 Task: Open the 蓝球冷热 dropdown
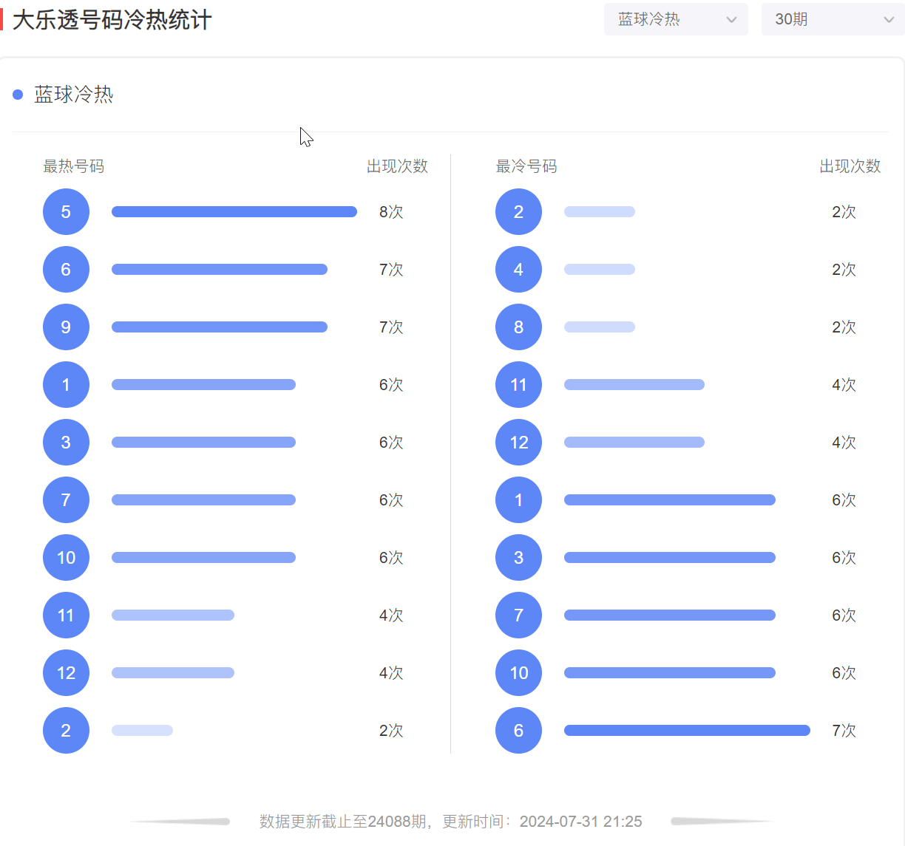675,20
